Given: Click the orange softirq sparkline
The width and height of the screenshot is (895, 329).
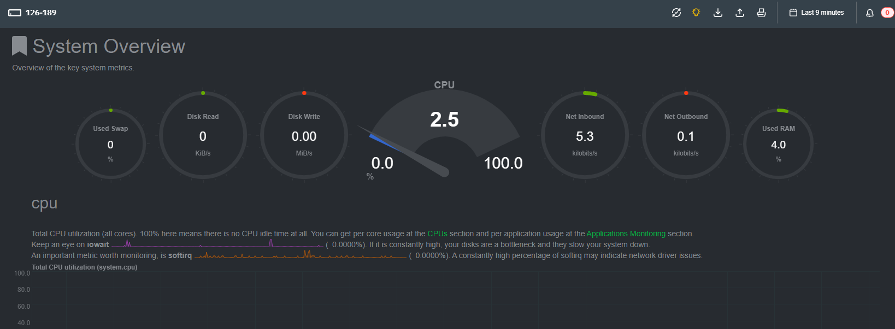Looking at the screenshot, I should 301,254.
